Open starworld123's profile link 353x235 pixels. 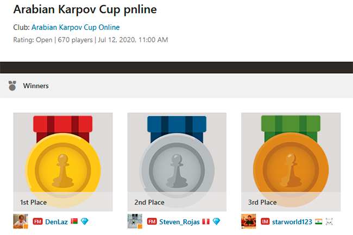coord(293,221)
